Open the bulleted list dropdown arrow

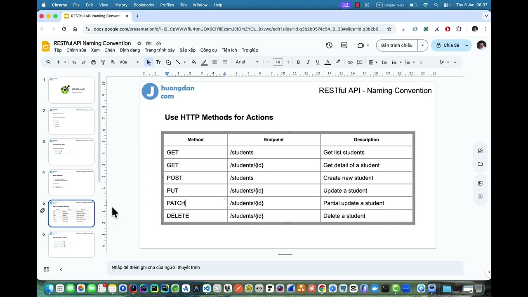pyautogui.click(x=401, y=62)
